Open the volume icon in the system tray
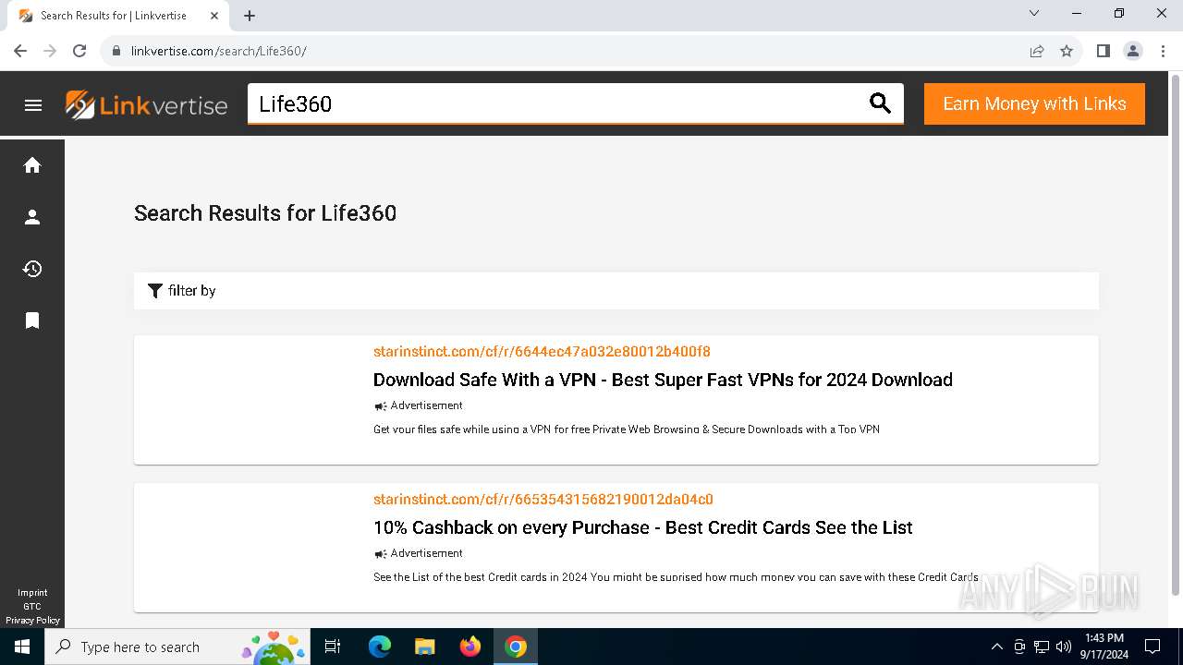1183x665 pixels. coord(1063,647)
